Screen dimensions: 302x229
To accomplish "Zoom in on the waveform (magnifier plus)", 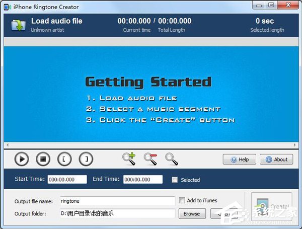I will tap(129, 159).
